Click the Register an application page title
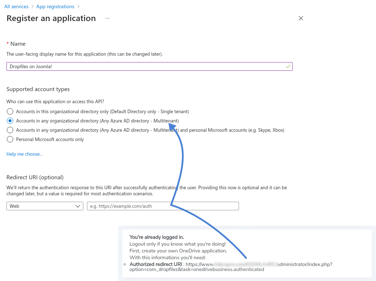This screenshot has height=281, width=376. coord(51,18)
